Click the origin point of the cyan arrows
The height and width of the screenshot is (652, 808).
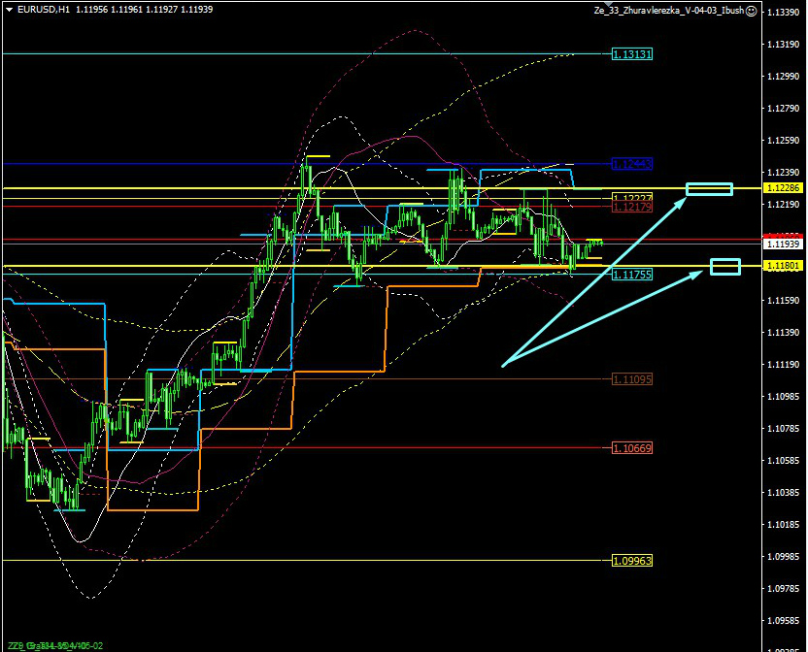pyautogui.click(x=502, y=366)
